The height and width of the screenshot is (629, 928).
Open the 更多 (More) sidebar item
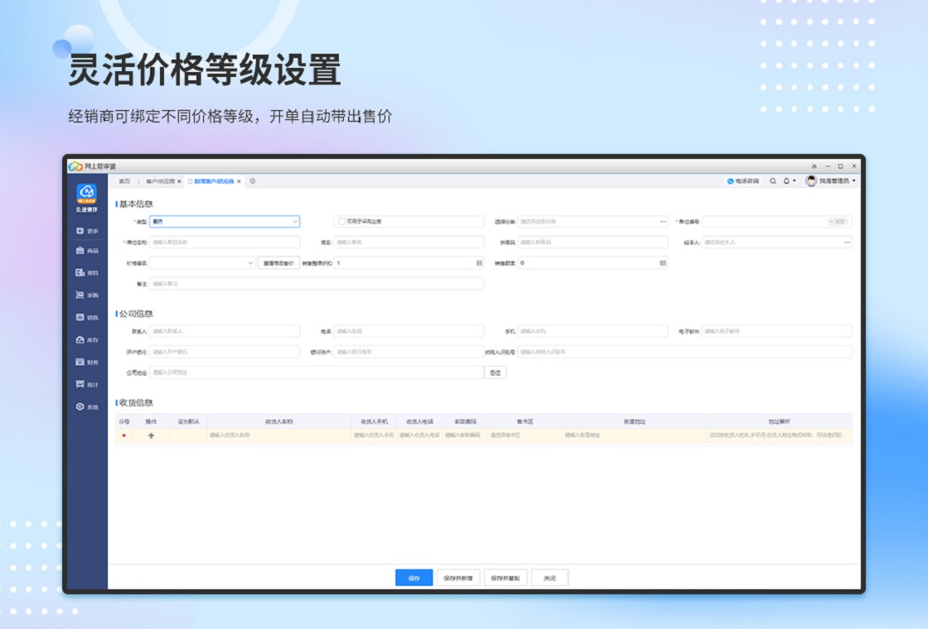(x=87, y=231)
